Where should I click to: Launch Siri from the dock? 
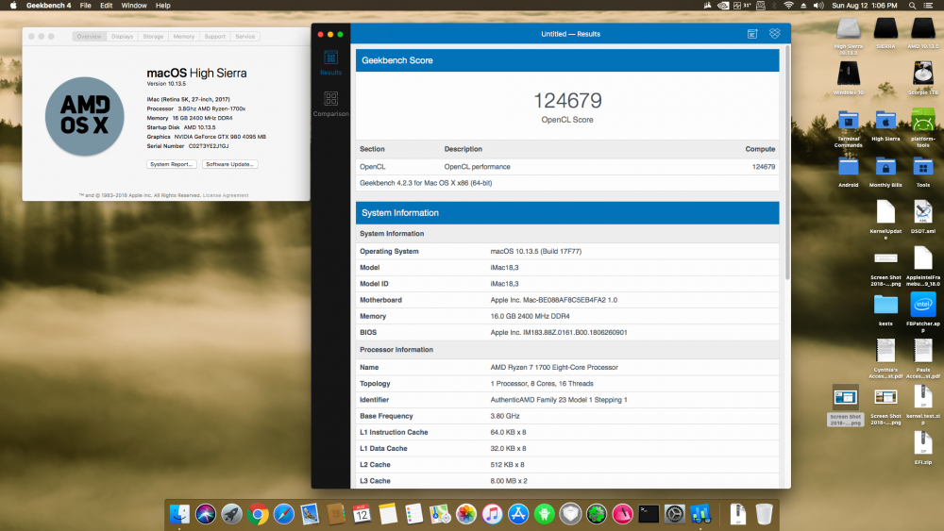(205, 514)
